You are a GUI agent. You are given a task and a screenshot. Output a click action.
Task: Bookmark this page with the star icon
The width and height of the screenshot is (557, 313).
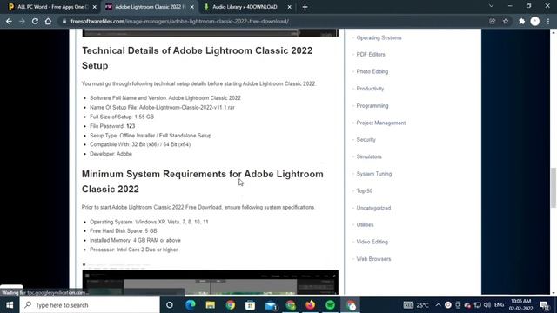pos(506,21)
